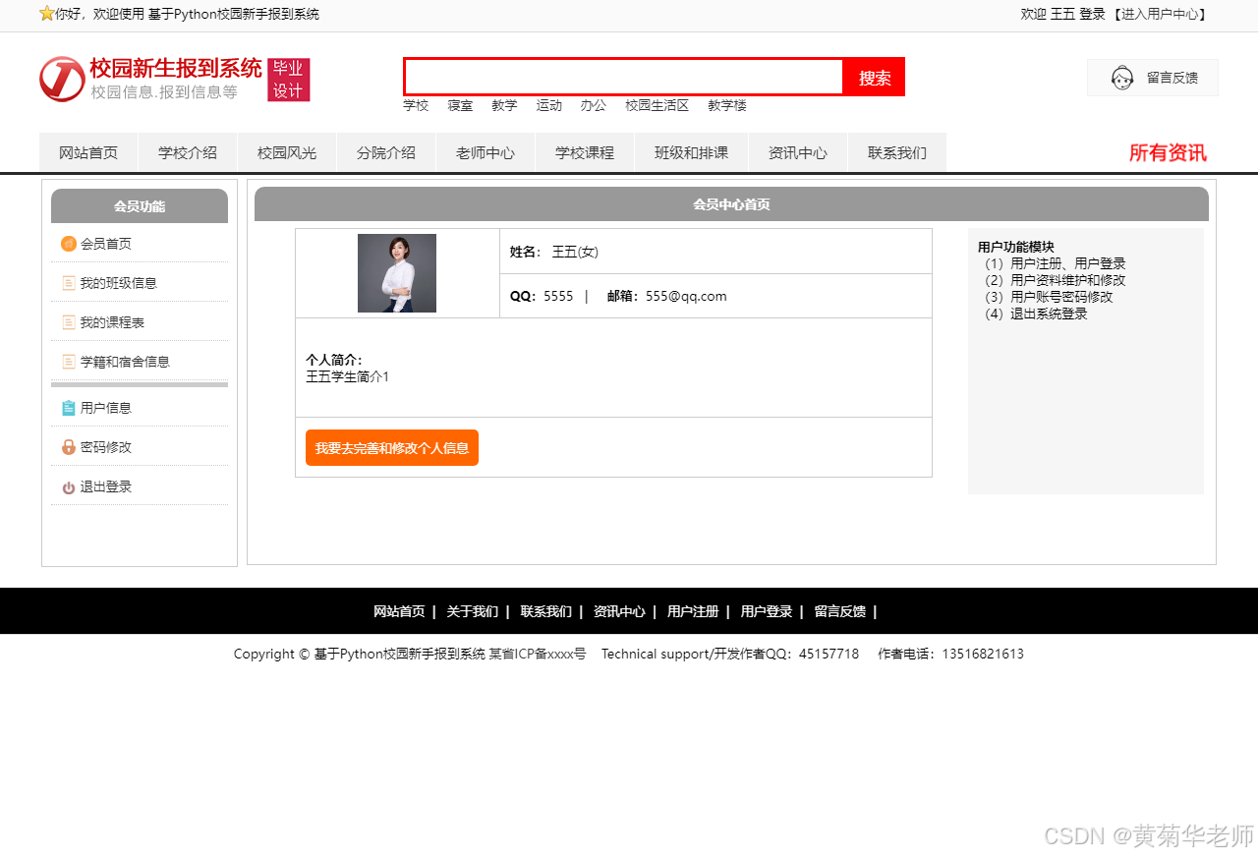Click footer link 用户注册
The image size is (1258, 857).
tap(693, 611)
